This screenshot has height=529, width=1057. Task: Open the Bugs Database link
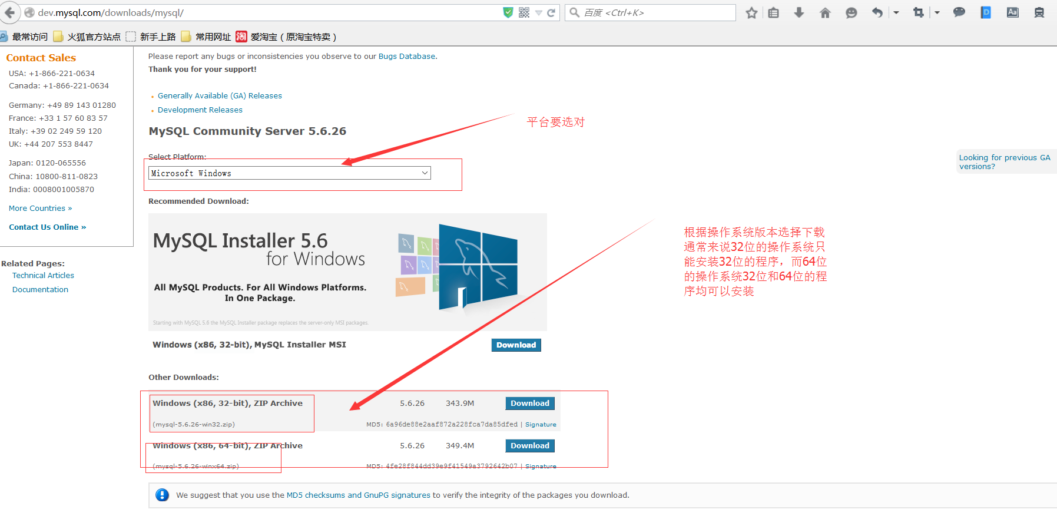click(x=407, y=57)
